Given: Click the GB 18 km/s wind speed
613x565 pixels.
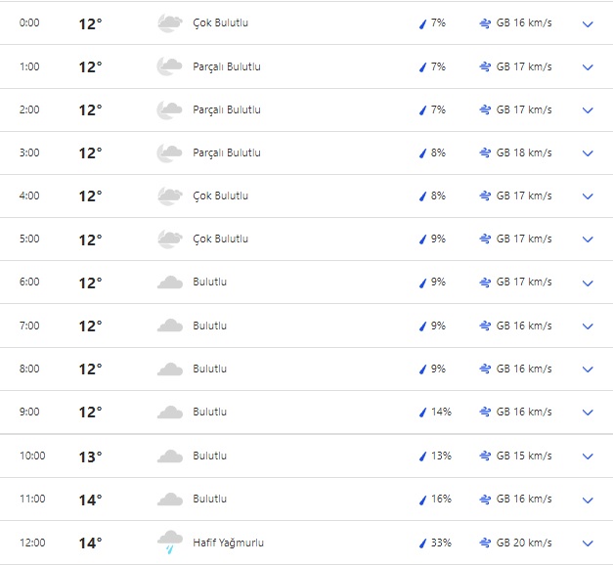Looking at the screenshot, I should pos(524,153).
